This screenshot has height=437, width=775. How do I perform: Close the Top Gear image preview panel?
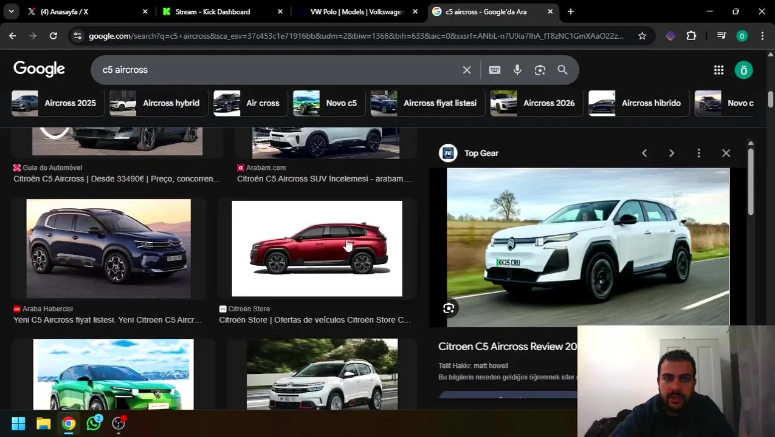coord(726,153)
